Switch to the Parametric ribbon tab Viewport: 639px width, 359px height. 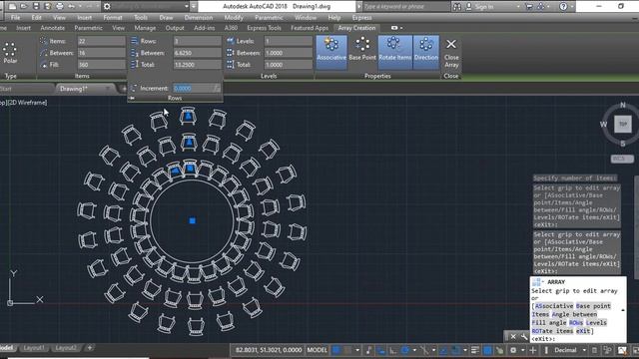(89, 28)
